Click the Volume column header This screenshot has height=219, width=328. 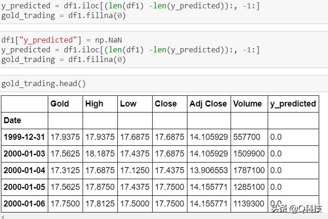point(247,104)
